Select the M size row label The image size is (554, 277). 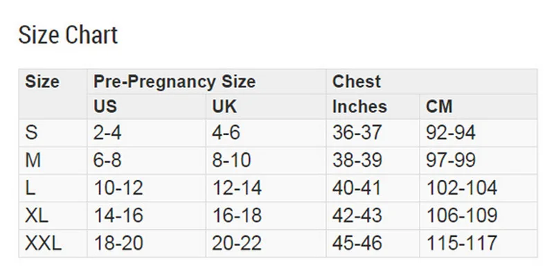[x=33, y=161]
